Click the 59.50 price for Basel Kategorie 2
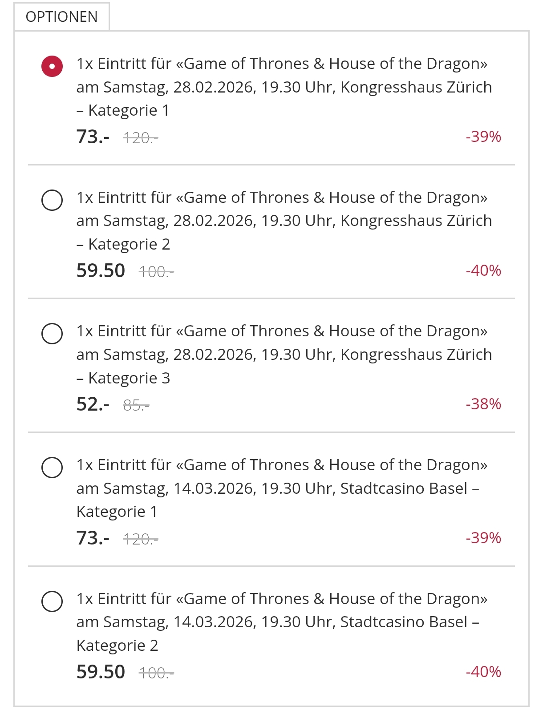543x714 pixels. tap(101, 672)
